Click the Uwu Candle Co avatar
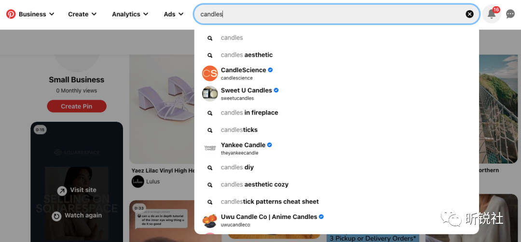This screenshot has width=521, height=242. 210,220
